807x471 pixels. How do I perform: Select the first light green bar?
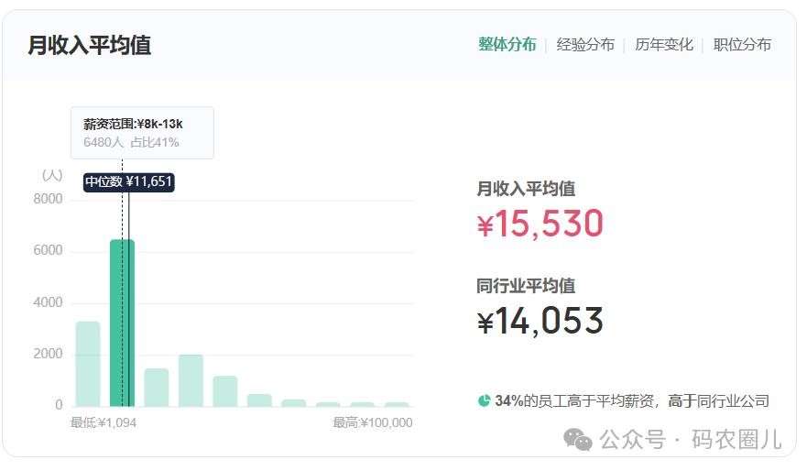(x=88, y=364)
